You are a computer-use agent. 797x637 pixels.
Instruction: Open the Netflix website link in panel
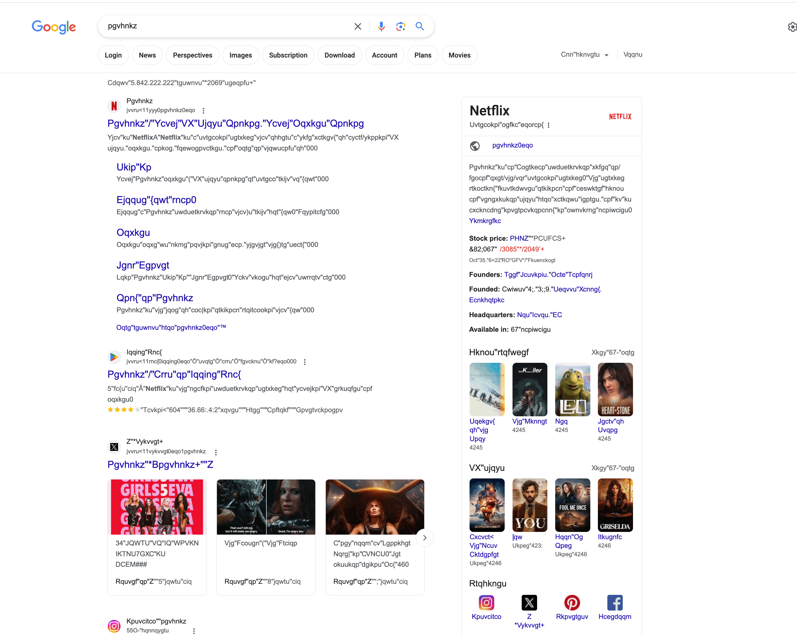point(512,145)
